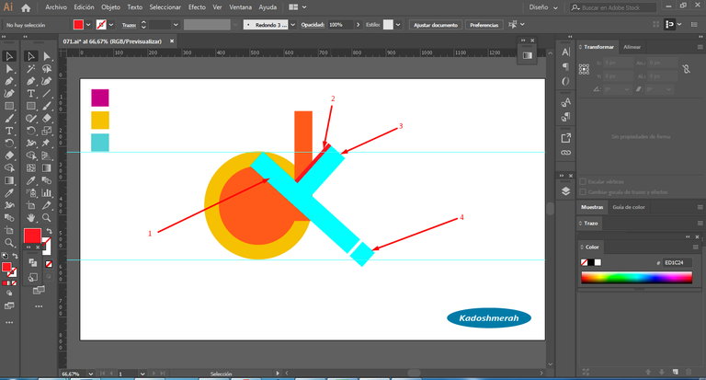Select the magenta square on the artboard

click(100, 98)
